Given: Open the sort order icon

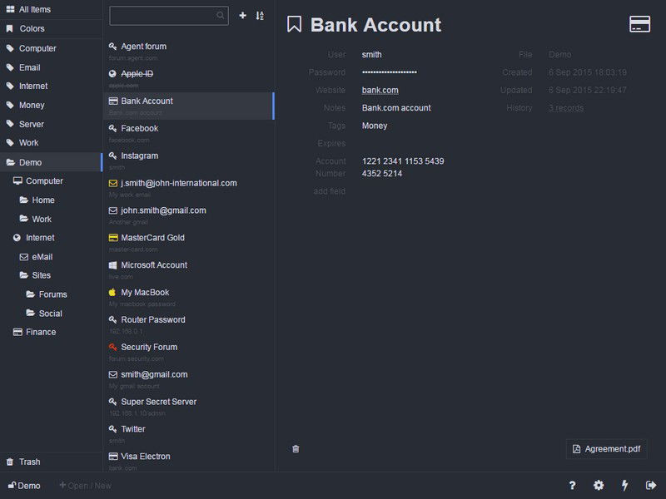Looking at the screenshot, I should pyautogui.click(x=260, y=16).
